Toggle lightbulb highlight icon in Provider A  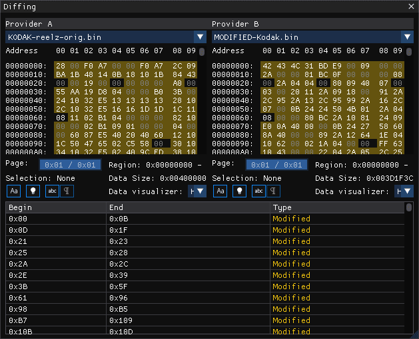(33, 191)
